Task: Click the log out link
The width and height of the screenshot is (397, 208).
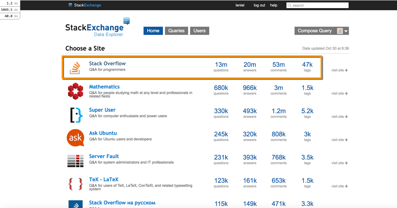Action: [259, 5]
